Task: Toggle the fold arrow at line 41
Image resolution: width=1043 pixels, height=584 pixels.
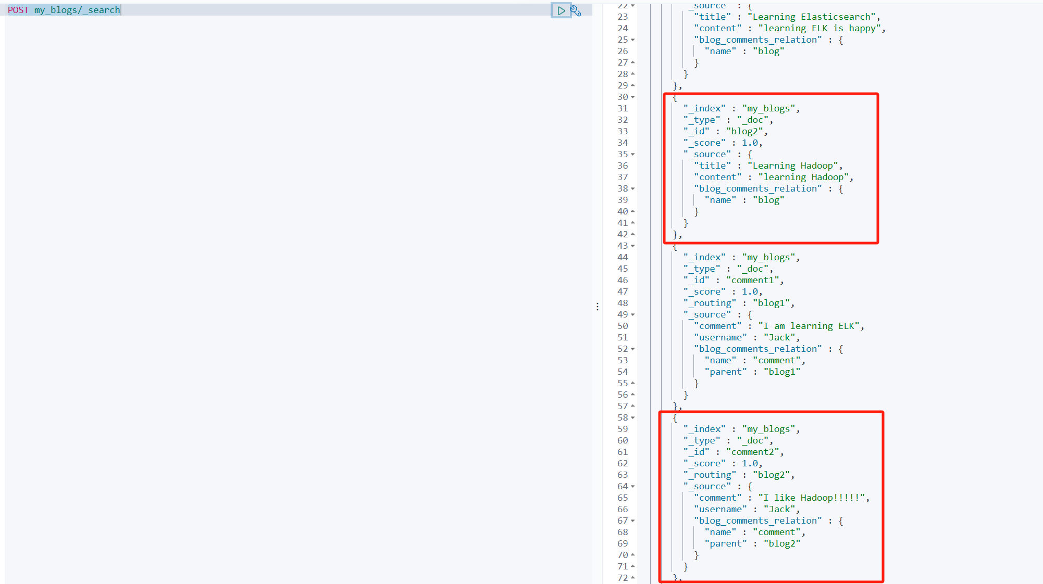Action: coord(633,223)
